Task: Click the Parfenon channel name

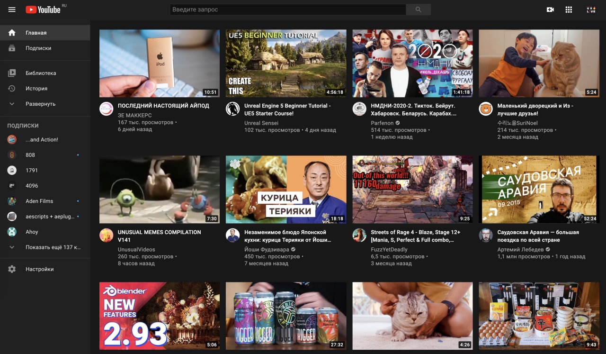Action: (x=382, y=123)
